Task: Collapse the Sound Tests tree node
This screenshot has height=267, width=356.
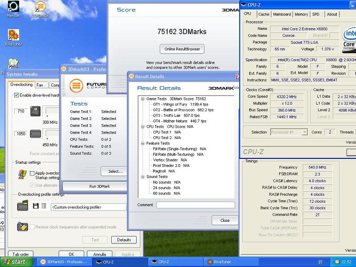Action: click(142, 177)
